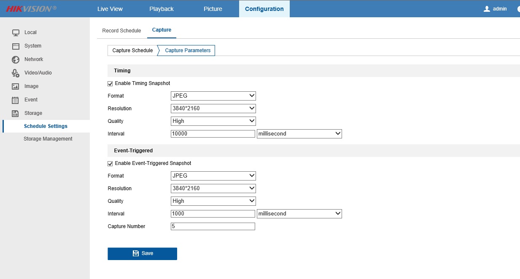Select the Capture Schedule sub-tab
This screenshot has height=279, width=520.
click(x=132, y=50)
